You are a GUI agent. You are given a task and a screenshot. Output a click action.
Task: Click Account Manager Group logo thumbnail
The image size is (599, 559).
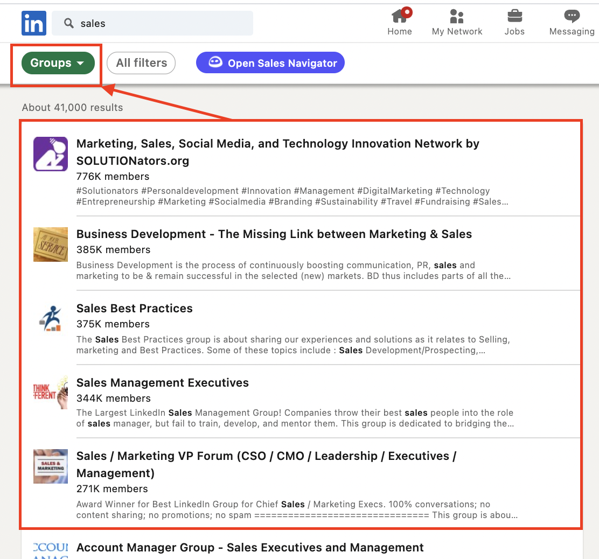click(x=51, y=550)
